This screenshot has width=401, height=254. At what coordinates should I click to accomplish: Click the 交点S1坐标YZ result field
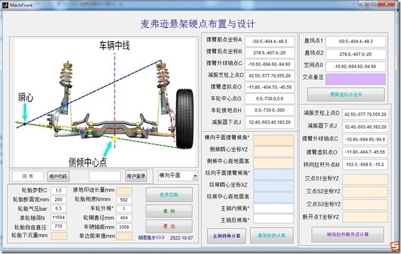click(x=365, y=179)
